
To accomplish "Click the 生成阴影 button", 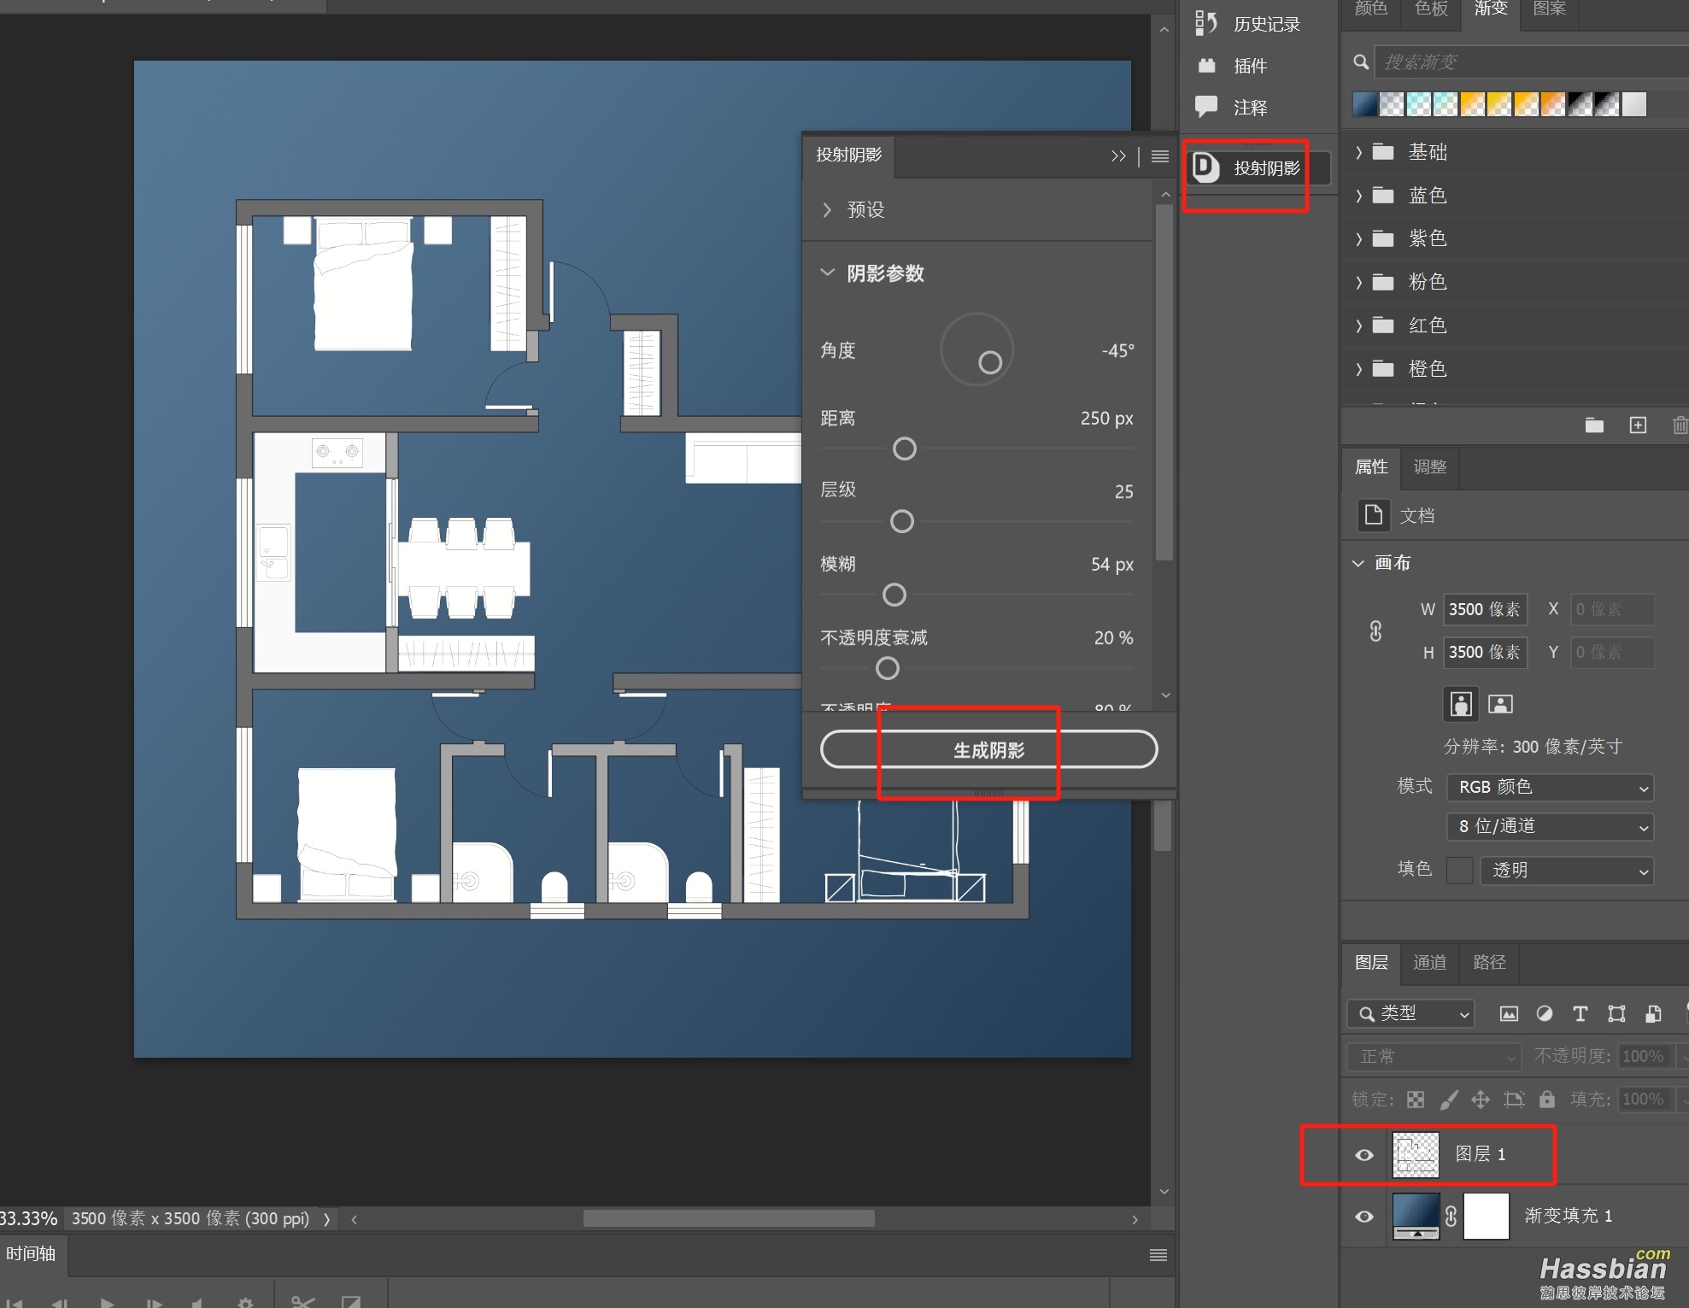I will coord(988,750).
